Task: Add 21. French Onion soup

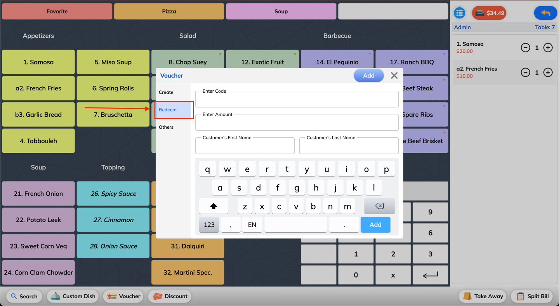Action: (38, 194)
